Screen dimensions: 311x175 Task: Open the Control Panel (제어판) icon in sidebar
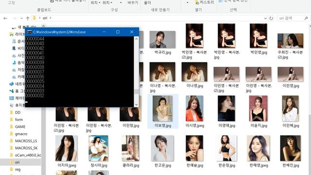(x=12, y=98)
